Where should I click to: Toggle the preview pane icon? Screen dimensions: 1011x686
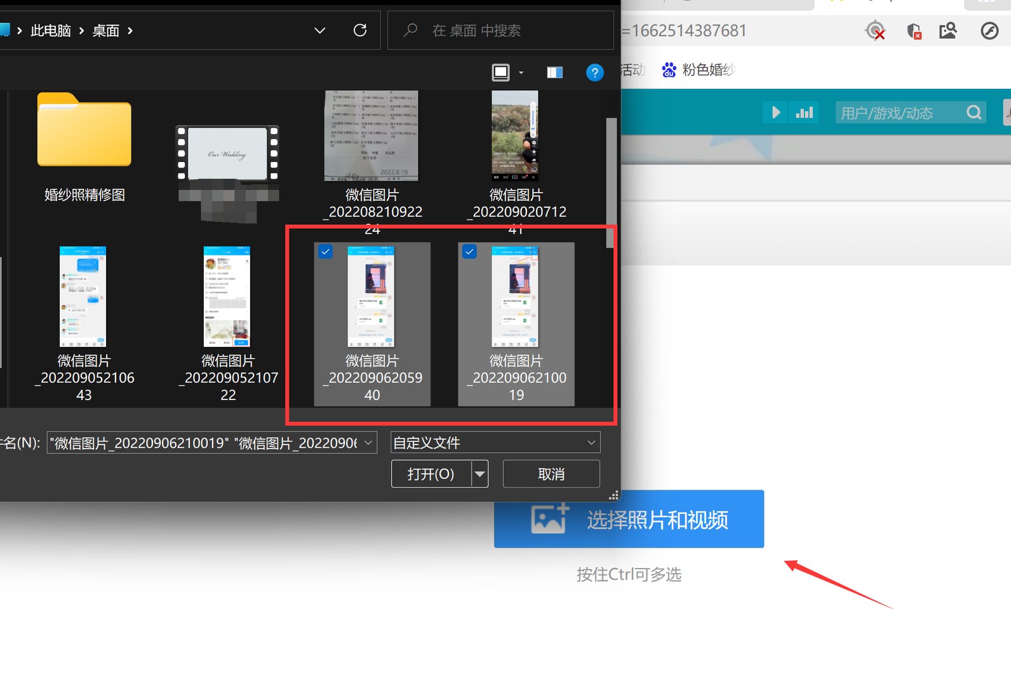point(554,73)
